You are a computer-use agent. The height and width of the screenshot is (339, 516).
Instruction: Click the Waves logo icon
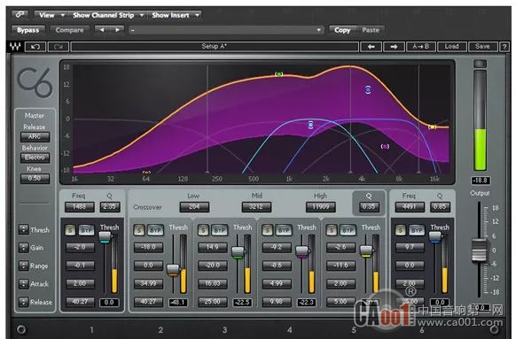click(15, 47)
